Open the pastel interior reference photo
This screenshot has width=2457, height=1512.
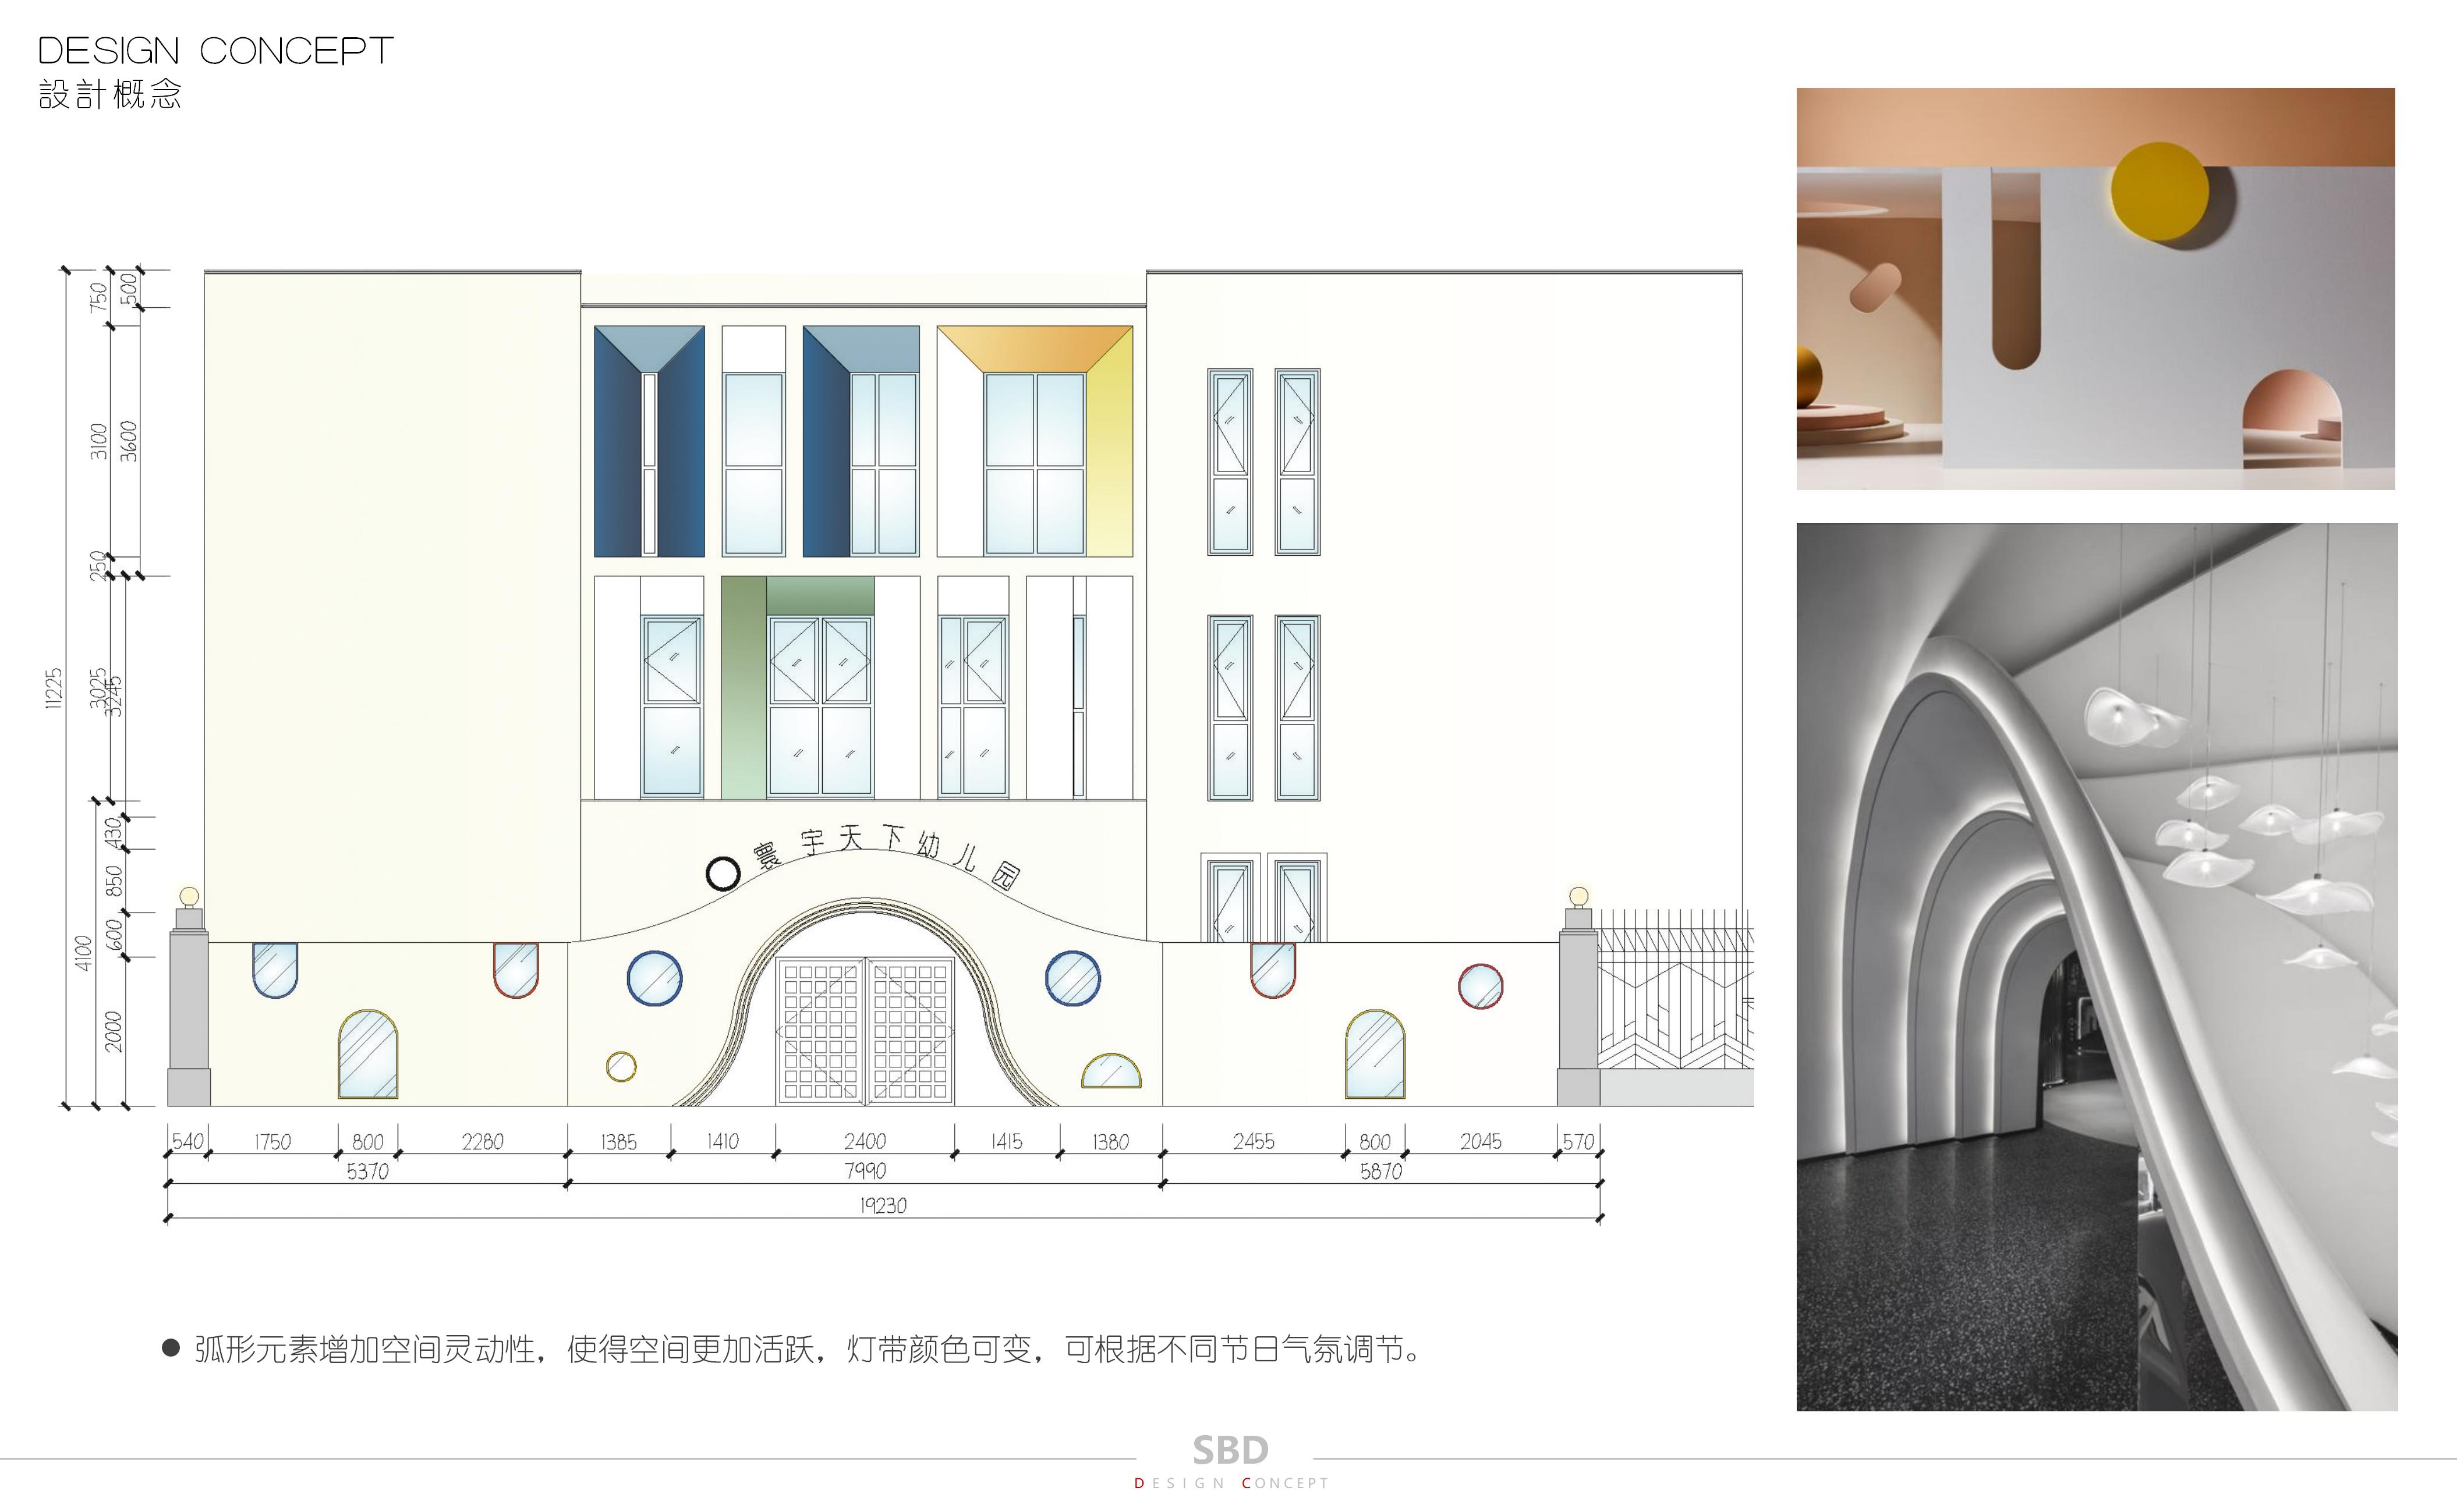pyautogui.click(x=2095, y=288)
